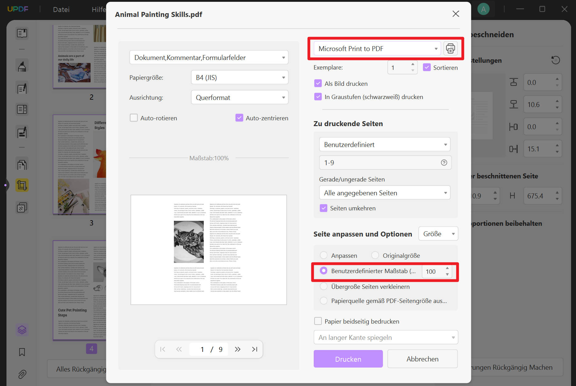Enable the Auto-rotieren checkbox
576x386 pixels.
click(x=134, y=118)
